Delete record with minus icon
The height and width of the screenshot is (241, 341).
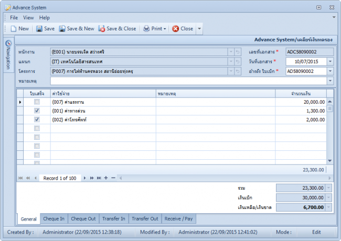[x=113, y=178]
